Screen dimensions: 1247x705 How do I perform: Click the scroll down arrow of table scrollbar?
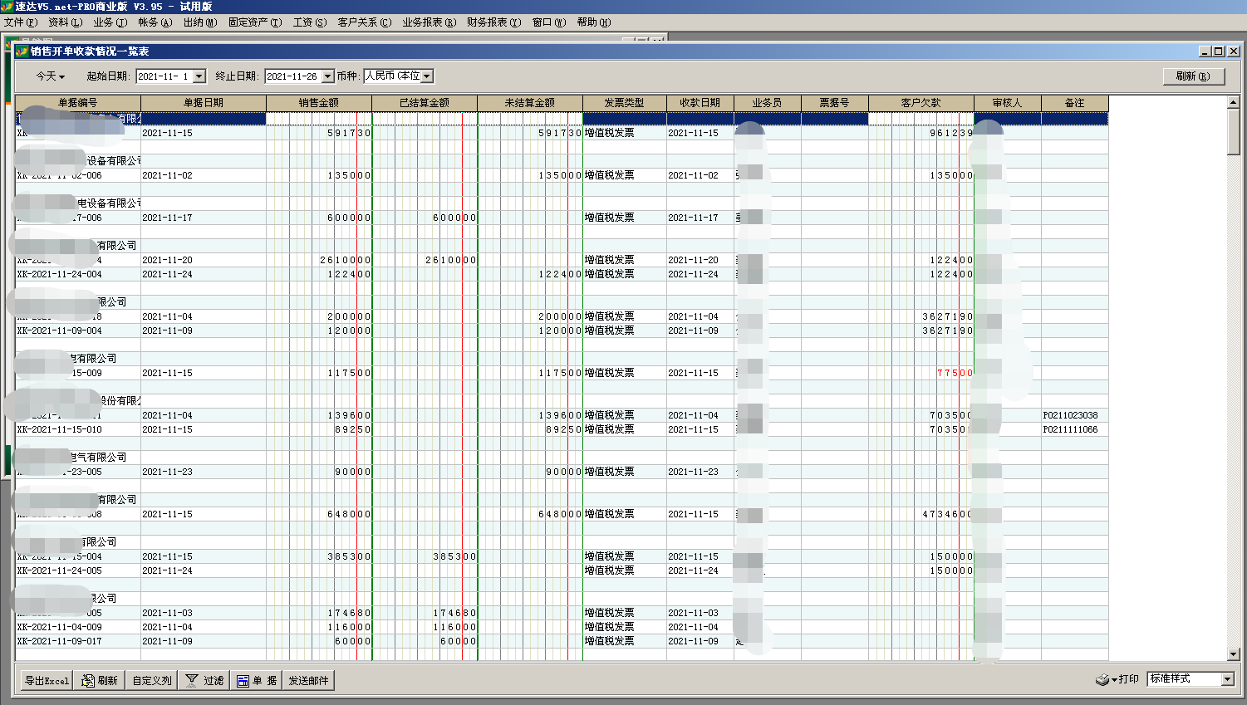click(x=1234, y=654)
